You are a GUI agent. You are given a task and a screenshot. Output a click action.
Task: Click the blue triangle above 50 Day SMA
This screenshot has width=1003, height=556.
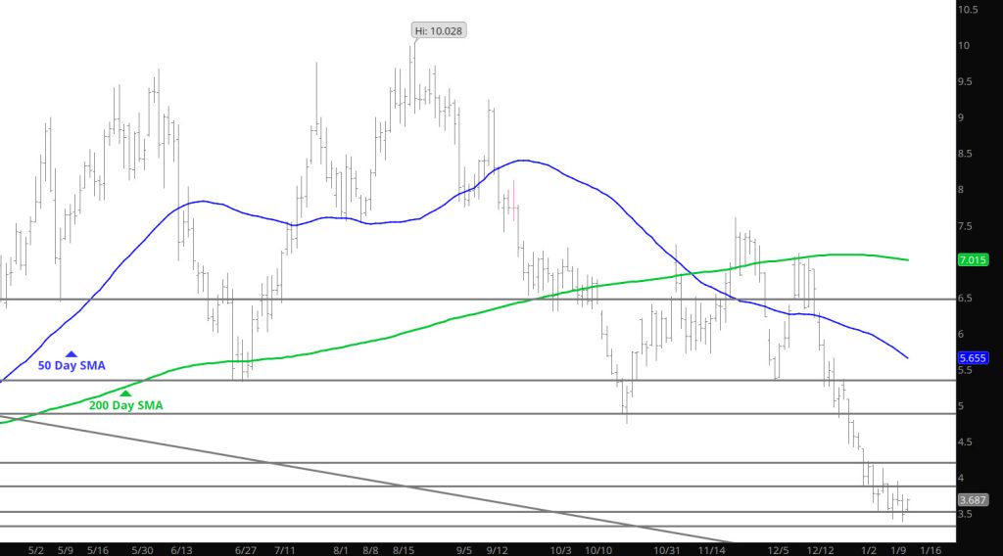[x=71, y=352]
